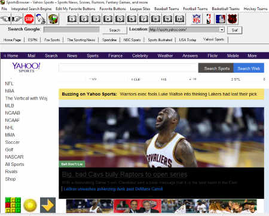Click the referee figure toolbar icon
This screenshot has width=269, height=216.
41,19
